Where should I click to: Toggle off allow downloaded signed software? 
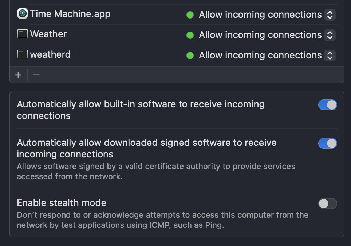pos(327,143)
